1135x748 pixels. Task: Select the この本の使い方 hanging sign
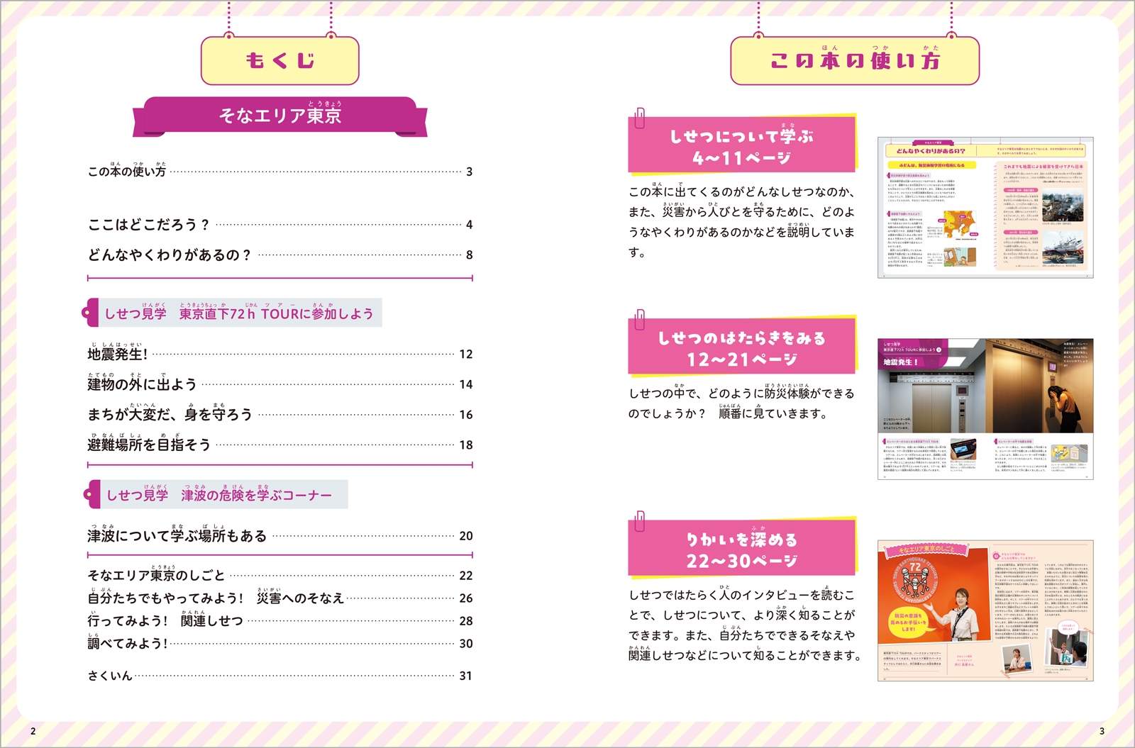[854, 61]
